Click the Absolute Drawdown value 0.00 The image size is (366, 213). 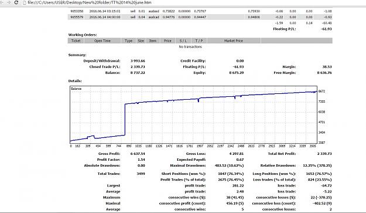[141, 165]
